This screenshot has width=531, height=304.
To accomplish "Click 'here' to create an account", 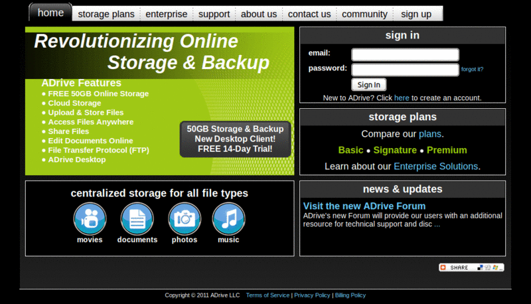I will [402, 98].
